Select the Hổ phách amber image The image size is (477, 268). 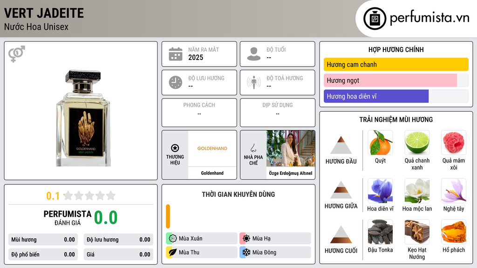(x=454, y=232)
